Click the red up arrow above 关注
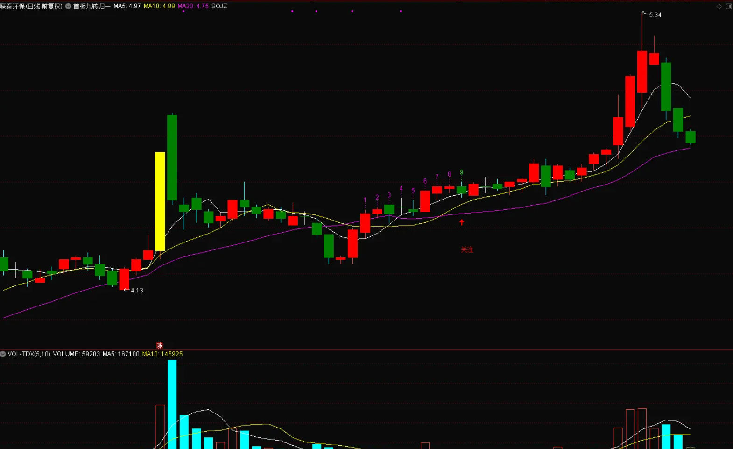The image size is (733, 449). pyautogui.click(x=462, y=222)
